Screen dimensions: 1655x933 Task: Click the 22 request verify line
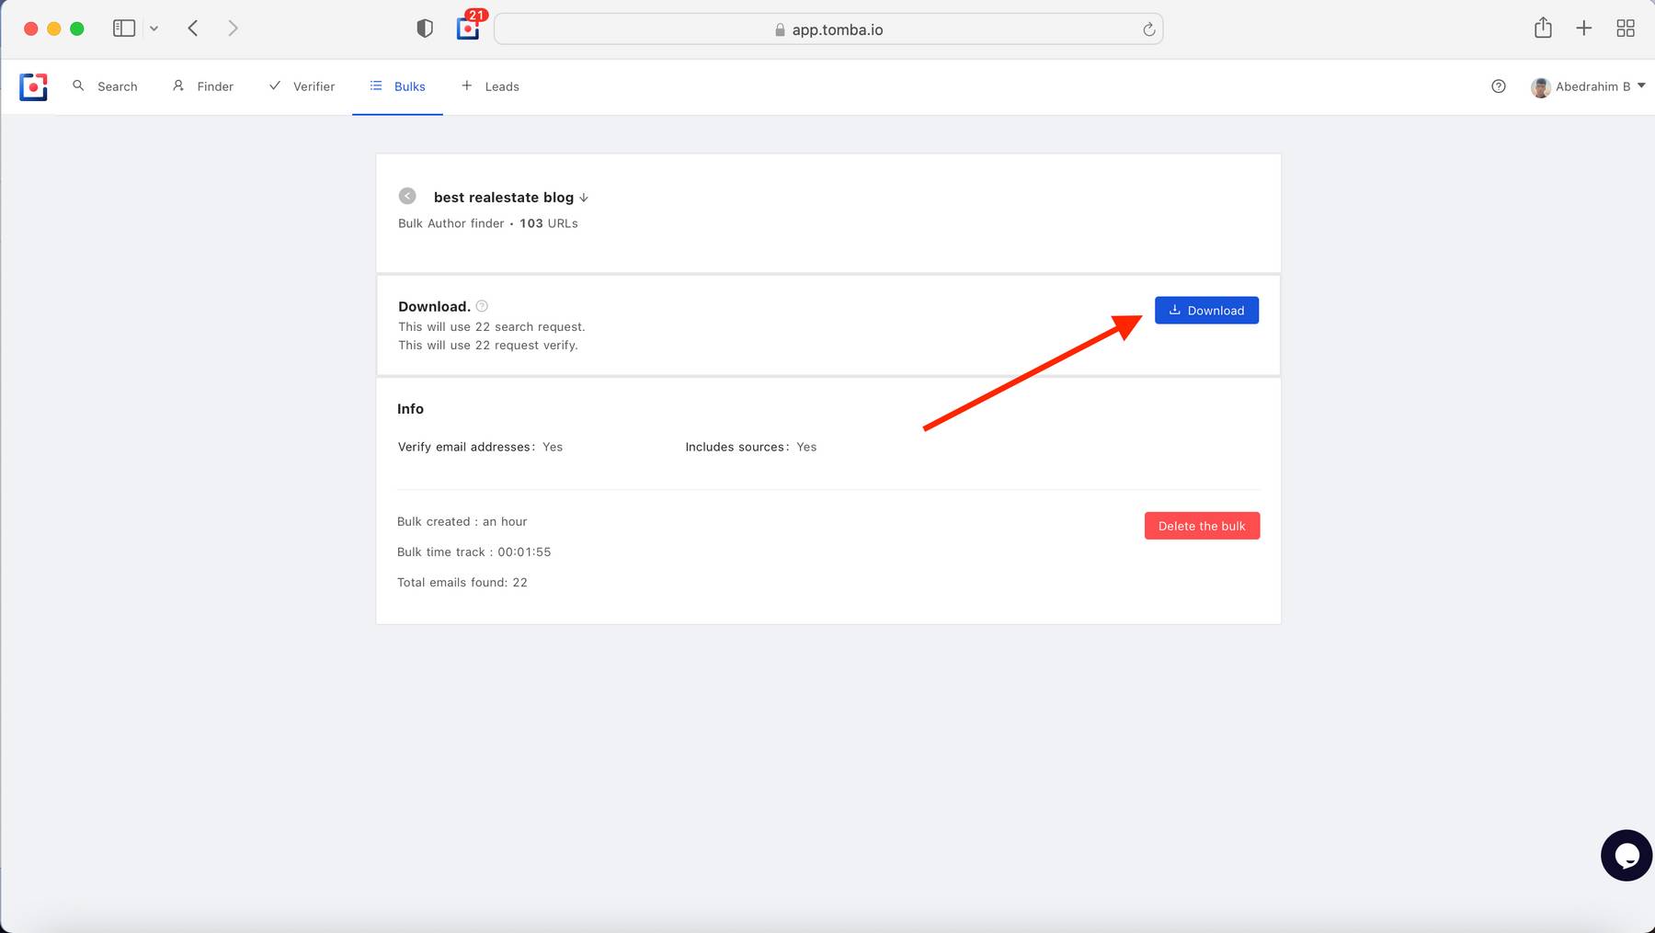[x=488, y=346]
